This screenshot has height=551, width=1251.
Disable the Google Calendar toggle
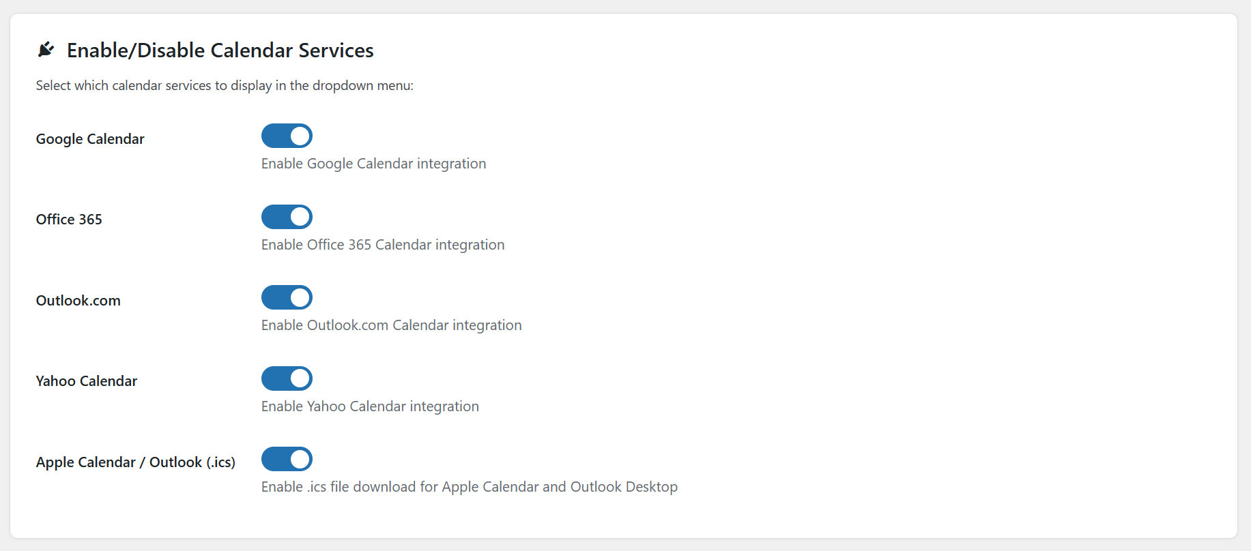pos(287,136)
